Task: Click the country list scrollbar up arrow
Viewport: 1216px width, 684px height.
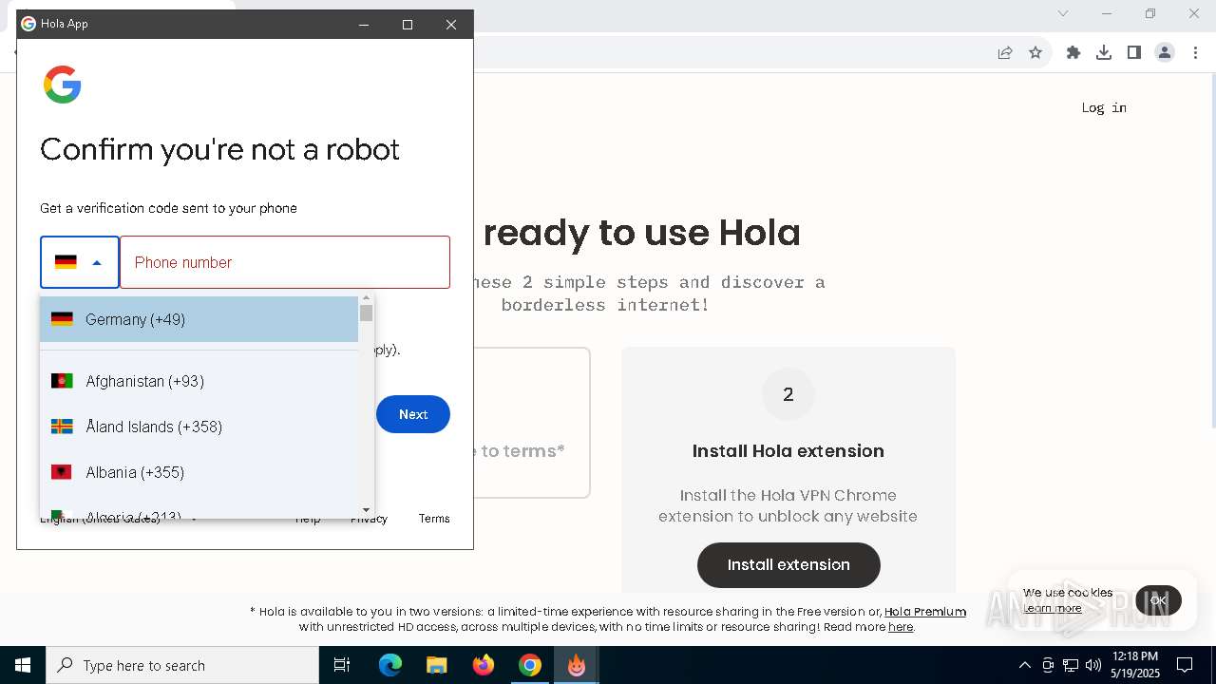Action: point(366,298)
